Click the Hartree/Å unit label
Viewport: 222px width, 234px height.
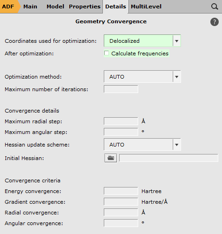155,202
